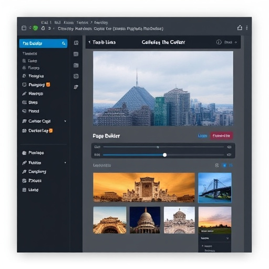Switch to the list view toggle beside the grid toggle
This screenshot has height=269, width=269.
coord(231,165)
